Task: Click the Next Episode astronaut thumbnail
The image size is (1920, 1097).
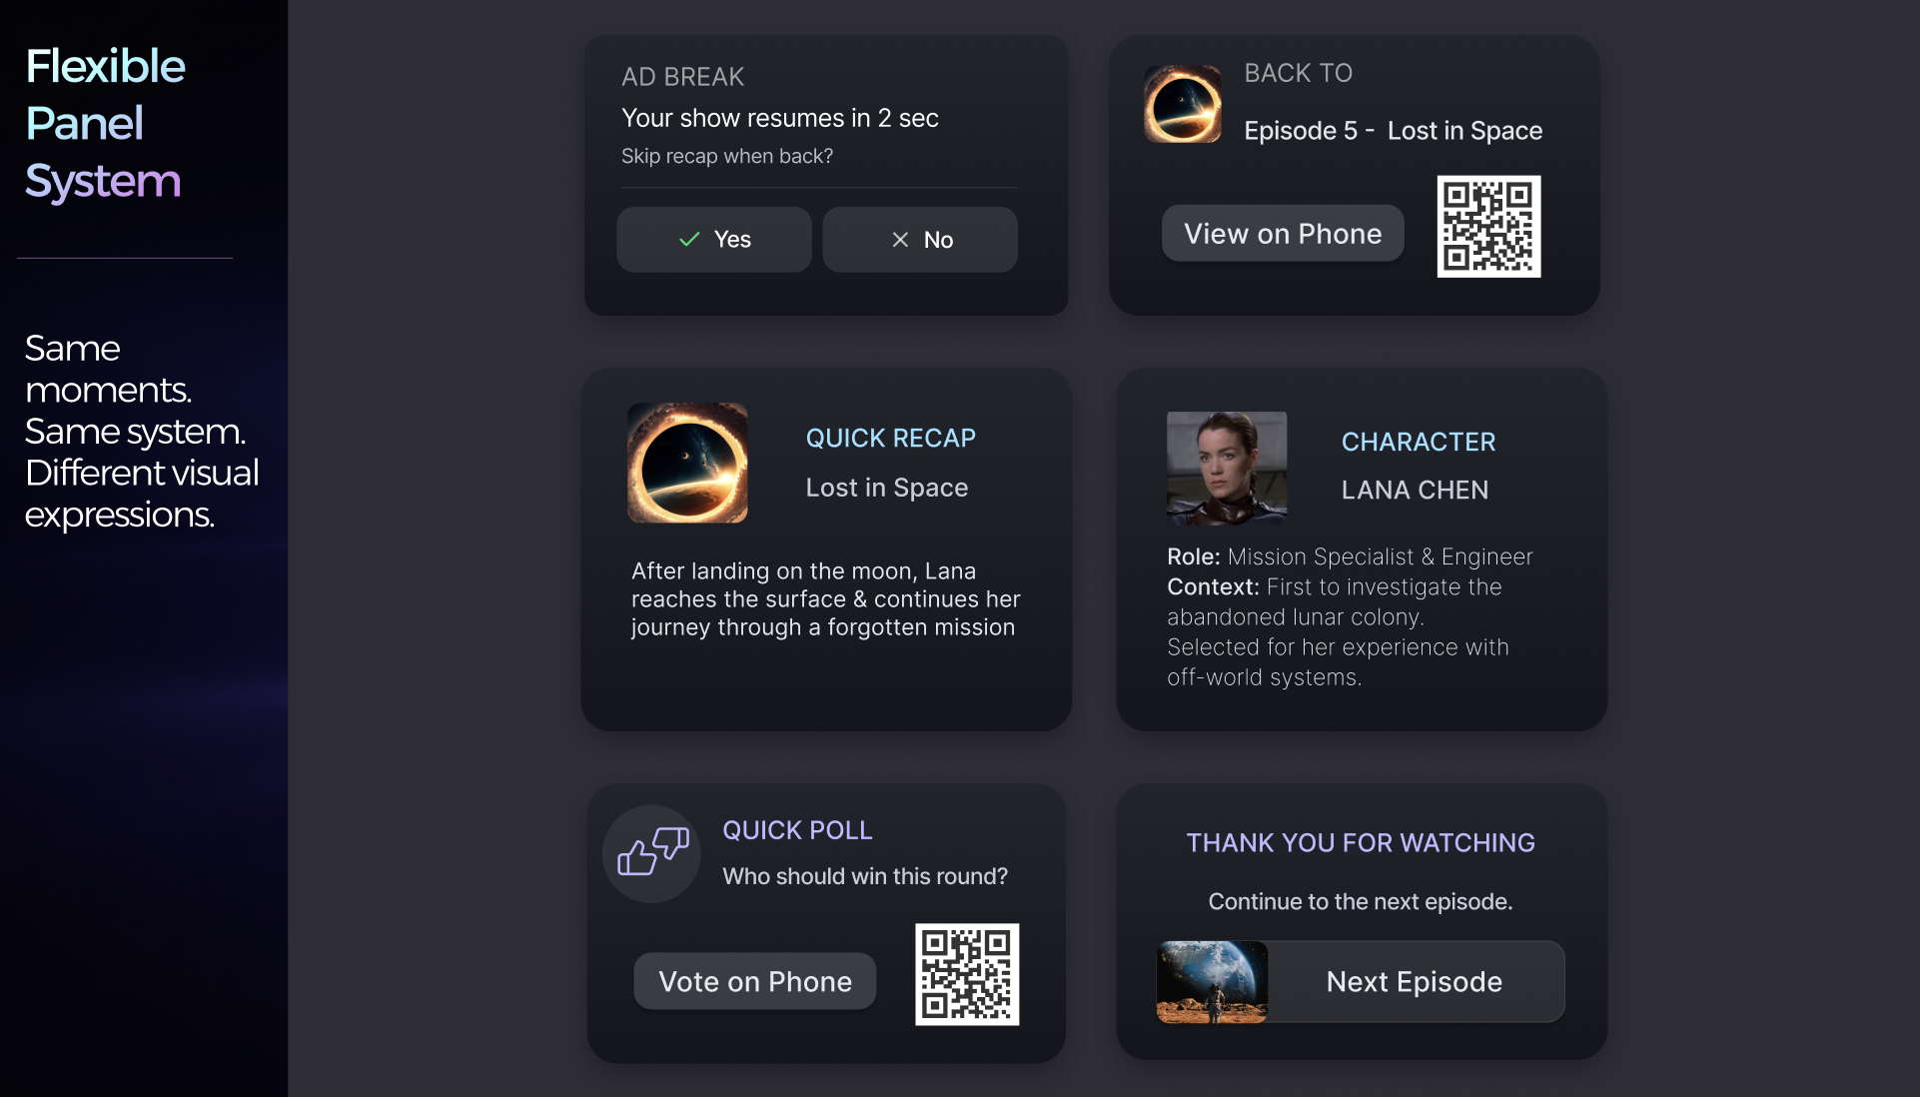Action: pos(1212,981)
